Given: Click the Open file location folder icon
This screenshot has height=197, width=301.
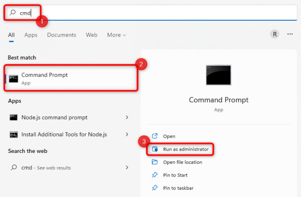Looking at the screenshot, I should tap(155, 162).
